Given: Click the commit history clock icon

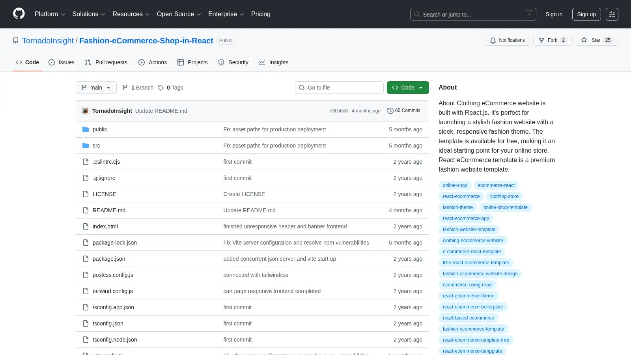Looking at the screenshot, I should (x=390, y=111).
